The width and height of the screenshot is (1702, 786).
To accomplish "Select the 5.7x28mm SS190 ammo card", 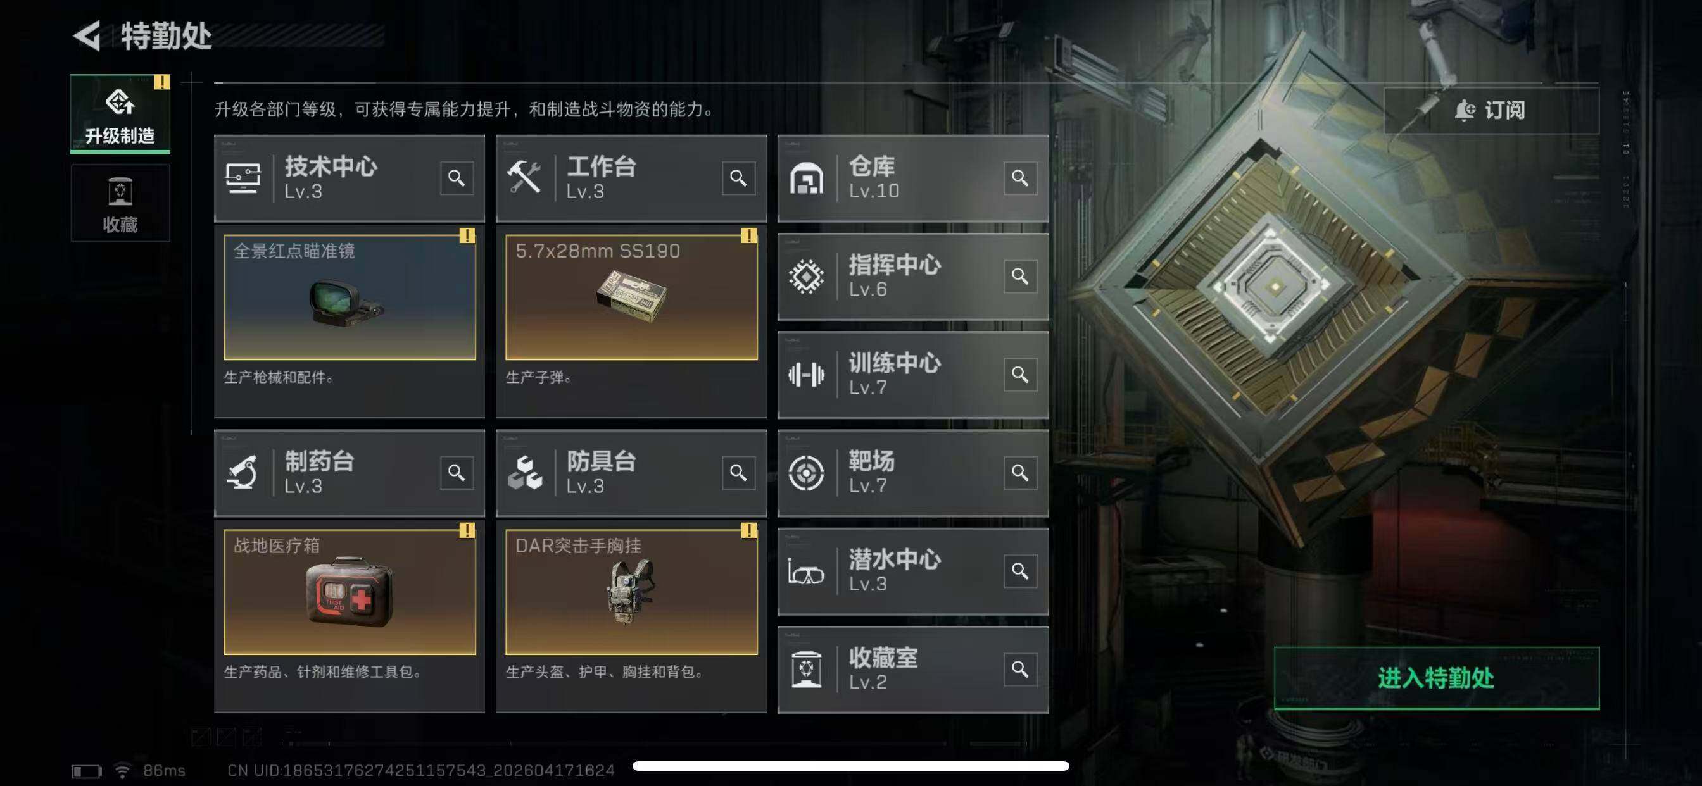I will 631,297.
